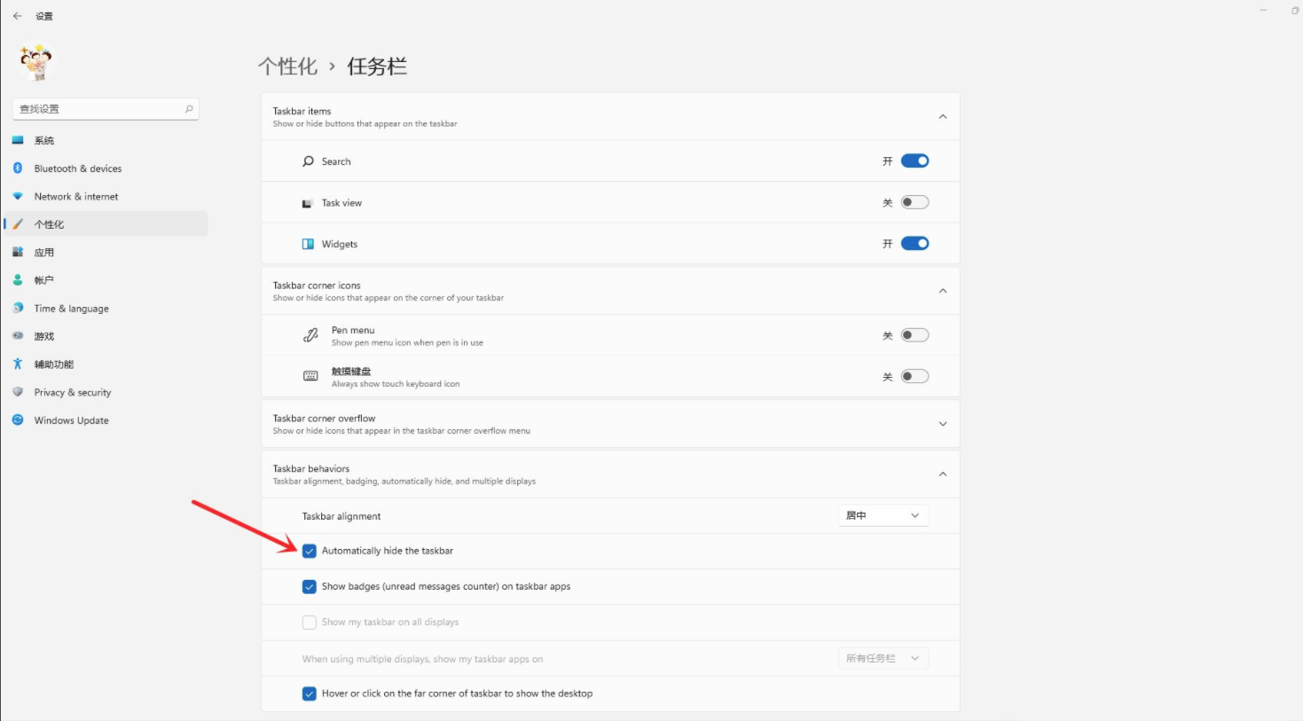Click the Pen menu icon
Viewport: 1303px width, 721px height.
(310, 334)
